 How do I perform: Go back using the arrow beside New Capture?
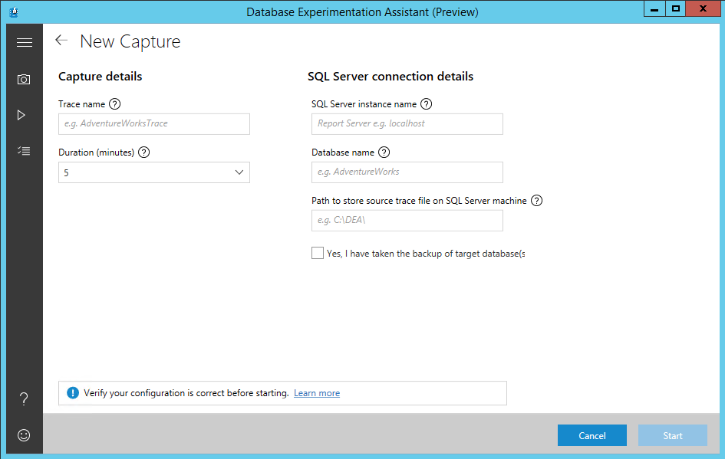(61, 41)
